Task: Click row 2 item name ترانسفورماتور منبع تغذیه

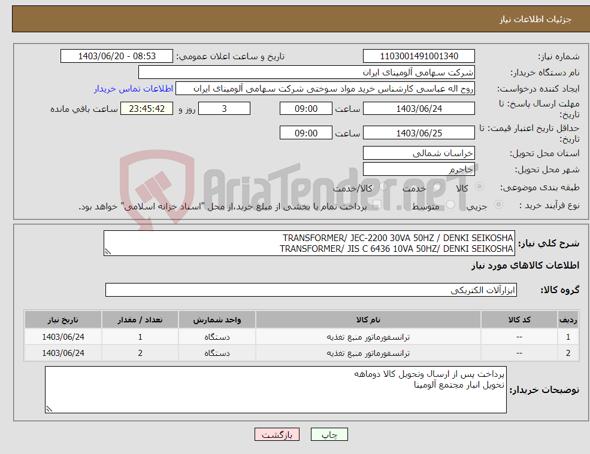Action: coord(368,354)
